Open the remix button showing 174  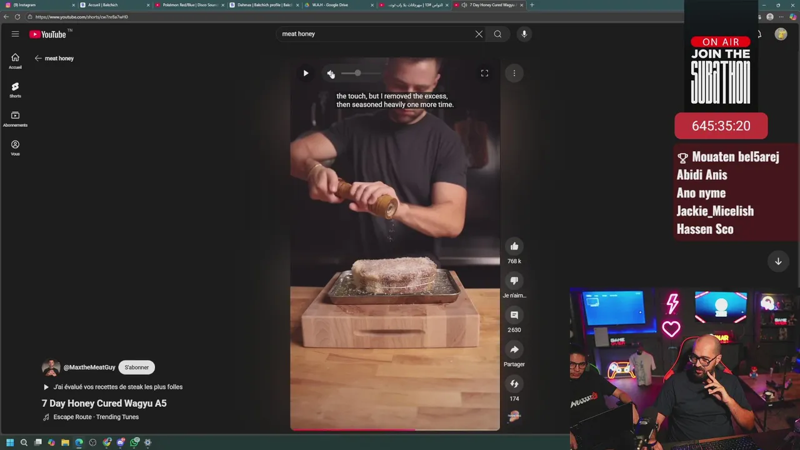click(x=514, y=384)
